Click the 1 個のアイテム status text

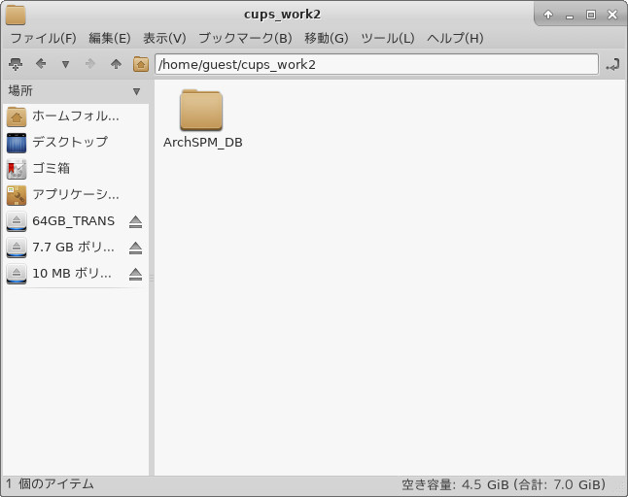[50, 484]
